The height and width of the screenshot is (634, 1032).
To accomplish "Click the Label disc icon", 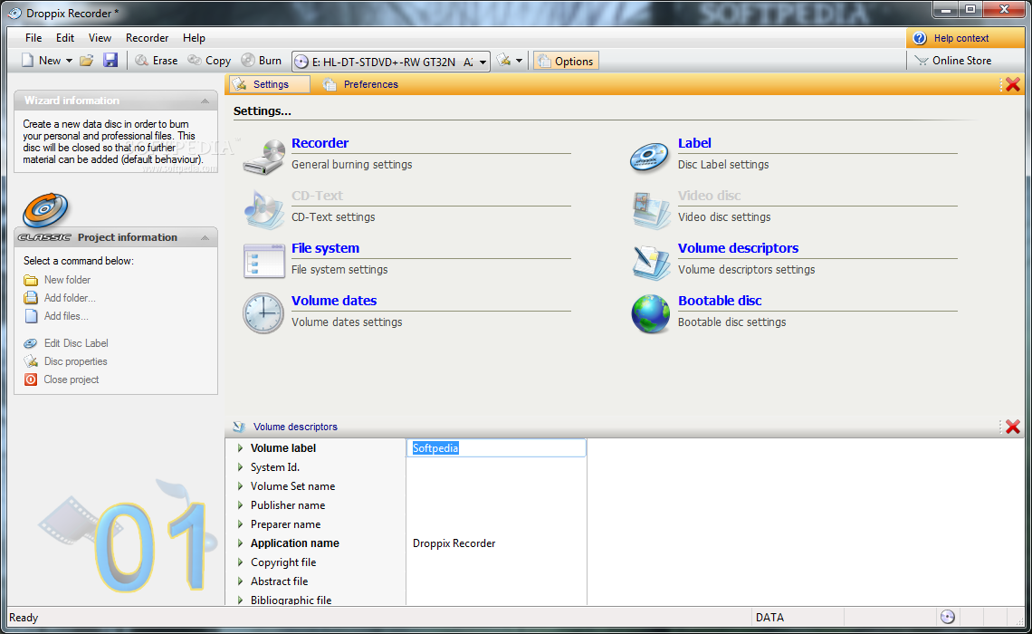I will [649, 157].
